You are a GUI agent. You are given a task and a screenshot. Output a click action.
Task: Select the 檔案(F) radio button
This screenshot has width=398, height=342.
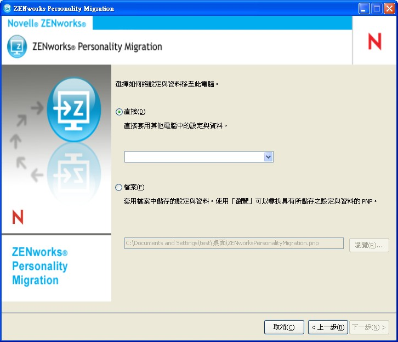(118, 188)
